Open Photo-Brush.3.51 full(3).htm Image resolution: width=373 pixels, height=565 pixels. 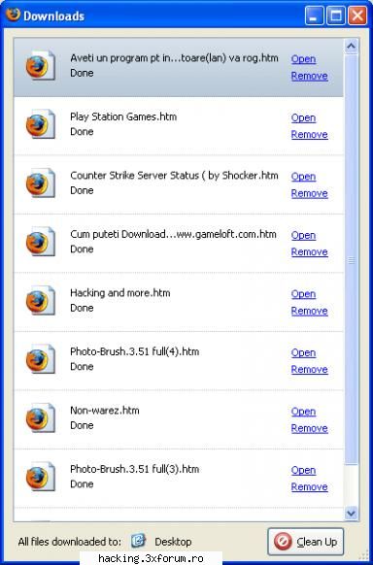coord(303,470)
